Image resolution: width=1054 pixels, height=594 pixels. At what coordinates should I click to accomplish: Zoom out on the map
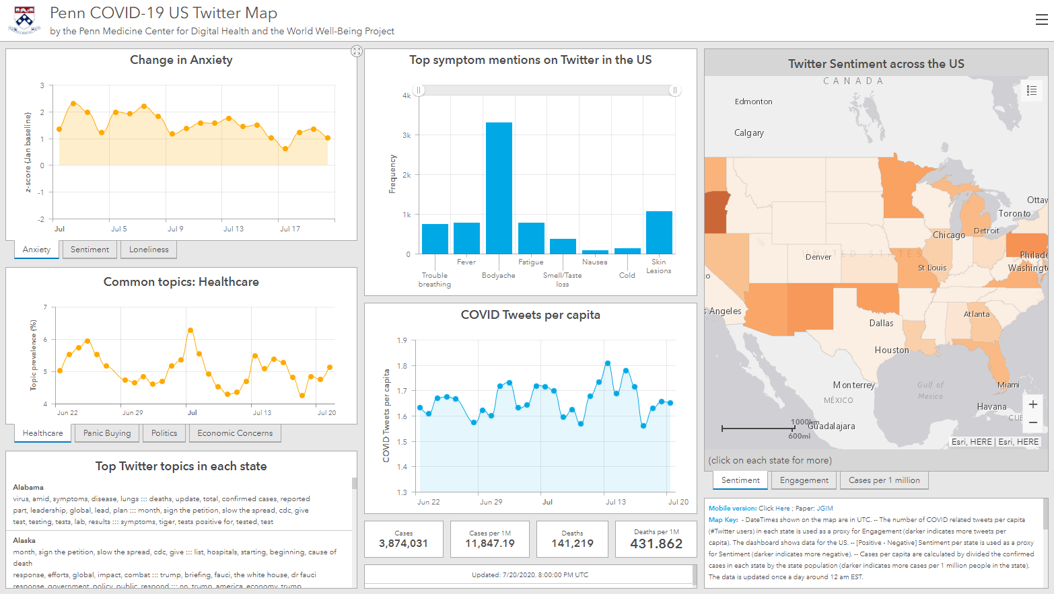tap(1033, 422)
